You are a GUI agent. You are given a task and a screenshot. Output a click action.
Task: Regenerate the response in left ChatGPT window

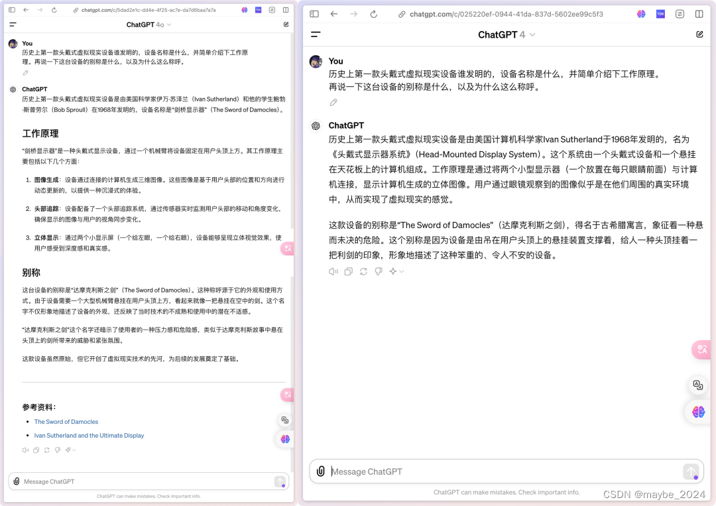46,450
